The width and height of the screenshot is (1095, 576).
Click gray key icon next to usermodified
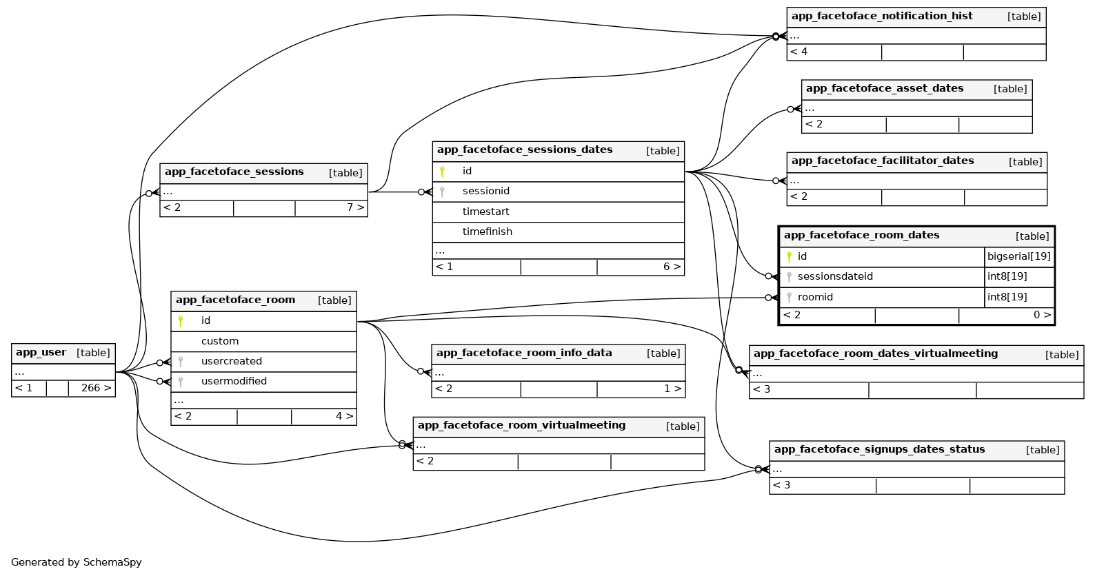coord(181,382)
